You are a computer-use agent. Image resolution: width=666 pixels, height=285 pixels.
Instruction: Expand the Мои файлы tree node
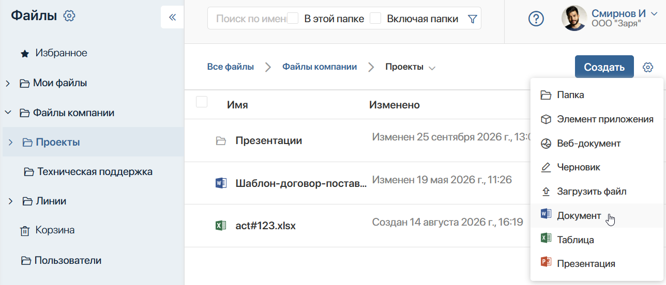(x=8, y=83)
